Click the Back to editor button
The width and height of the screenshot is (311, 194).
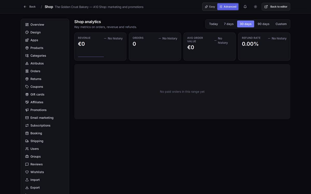(x=276, y=7)
